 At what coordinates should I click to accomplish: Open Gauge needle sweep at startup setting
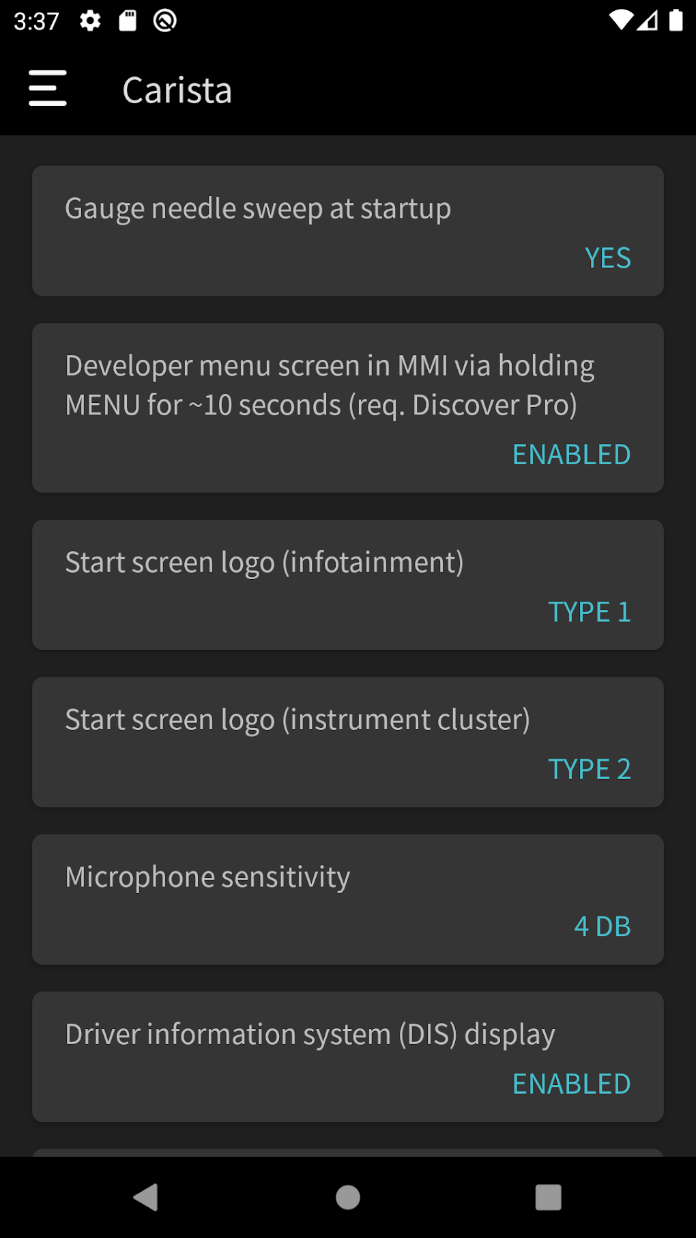coord(258,209)
